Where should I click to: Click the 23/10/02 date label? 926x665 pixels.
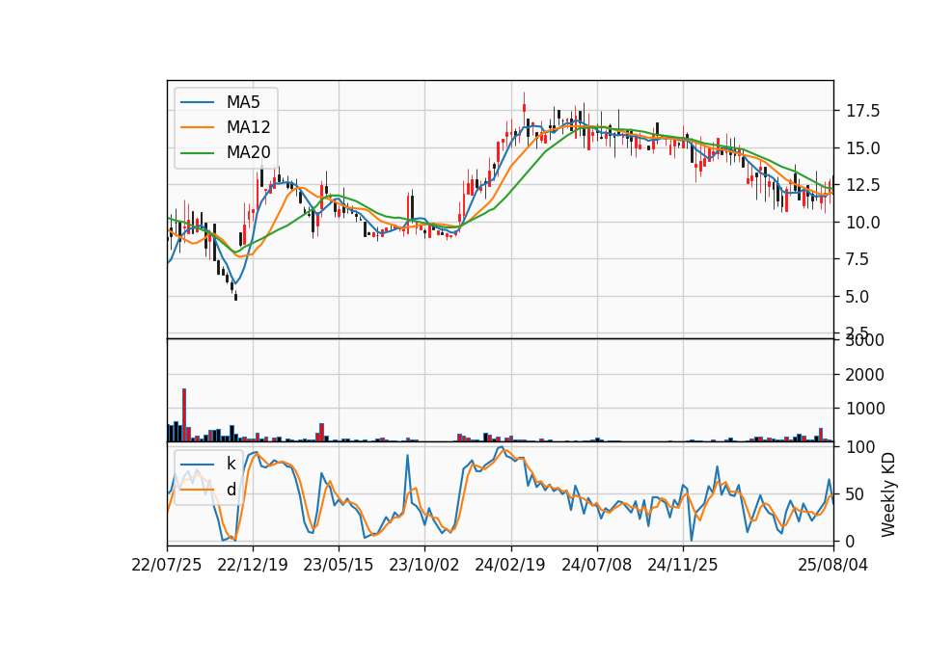tap(424, 566)
